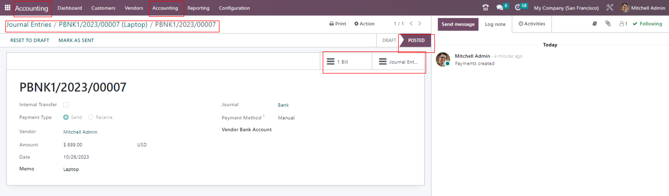The height and width of the screenshot is (196, 669).
Task: Expand the Mitchell Admin user menu
Action: pos(643,8)
